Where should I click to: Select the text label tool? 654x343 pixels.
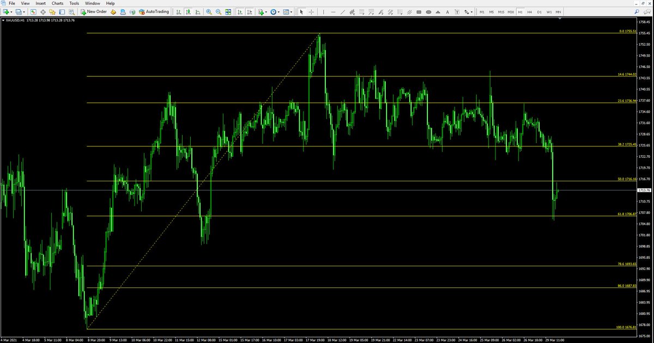(x=457, y=11)
